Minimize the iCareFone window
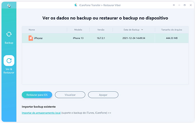195x123 pixels. pos(179,5)
